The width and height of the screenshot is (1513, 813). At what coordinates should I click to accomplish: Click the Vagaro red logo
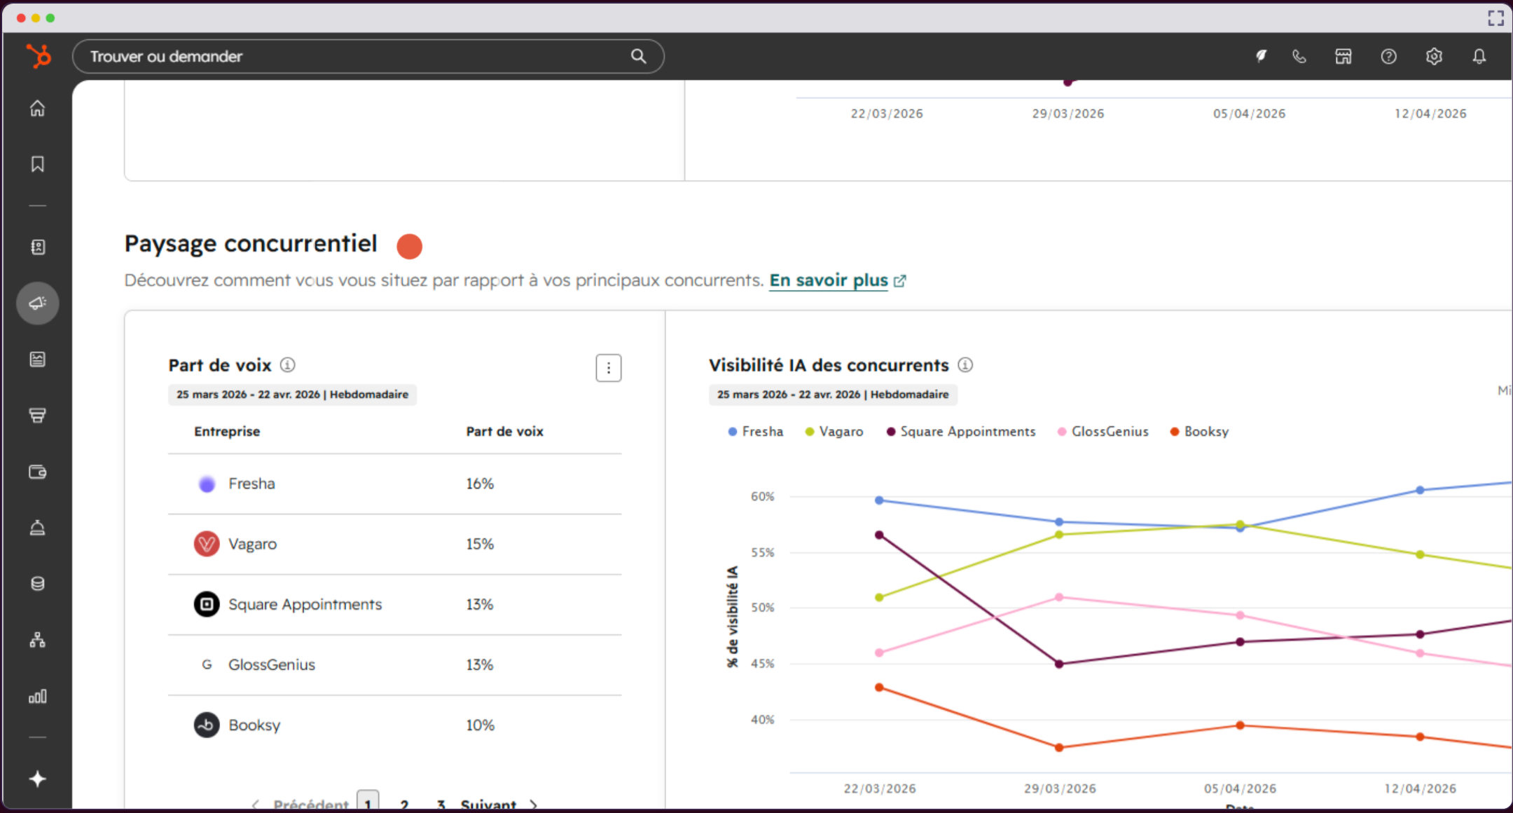[x=207, y=544]
